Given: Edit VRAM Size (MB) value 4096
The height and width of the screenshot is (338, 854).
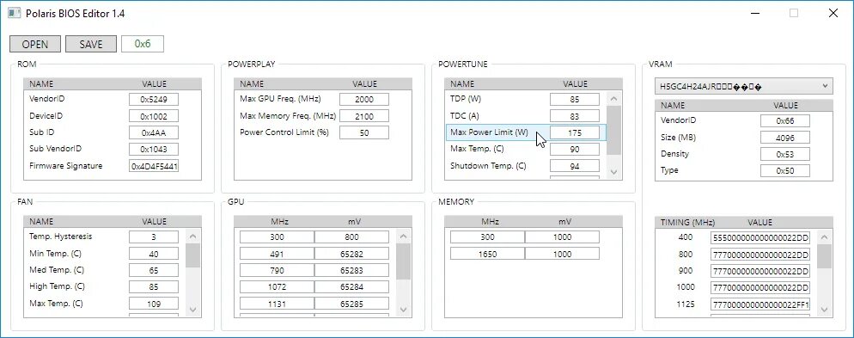Looking at the screenshot, I should pos(784,138).
